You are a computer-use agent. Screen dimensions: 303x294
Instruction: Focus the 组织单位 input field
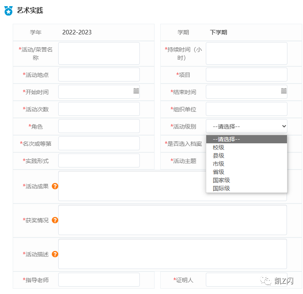pos(246,109)
